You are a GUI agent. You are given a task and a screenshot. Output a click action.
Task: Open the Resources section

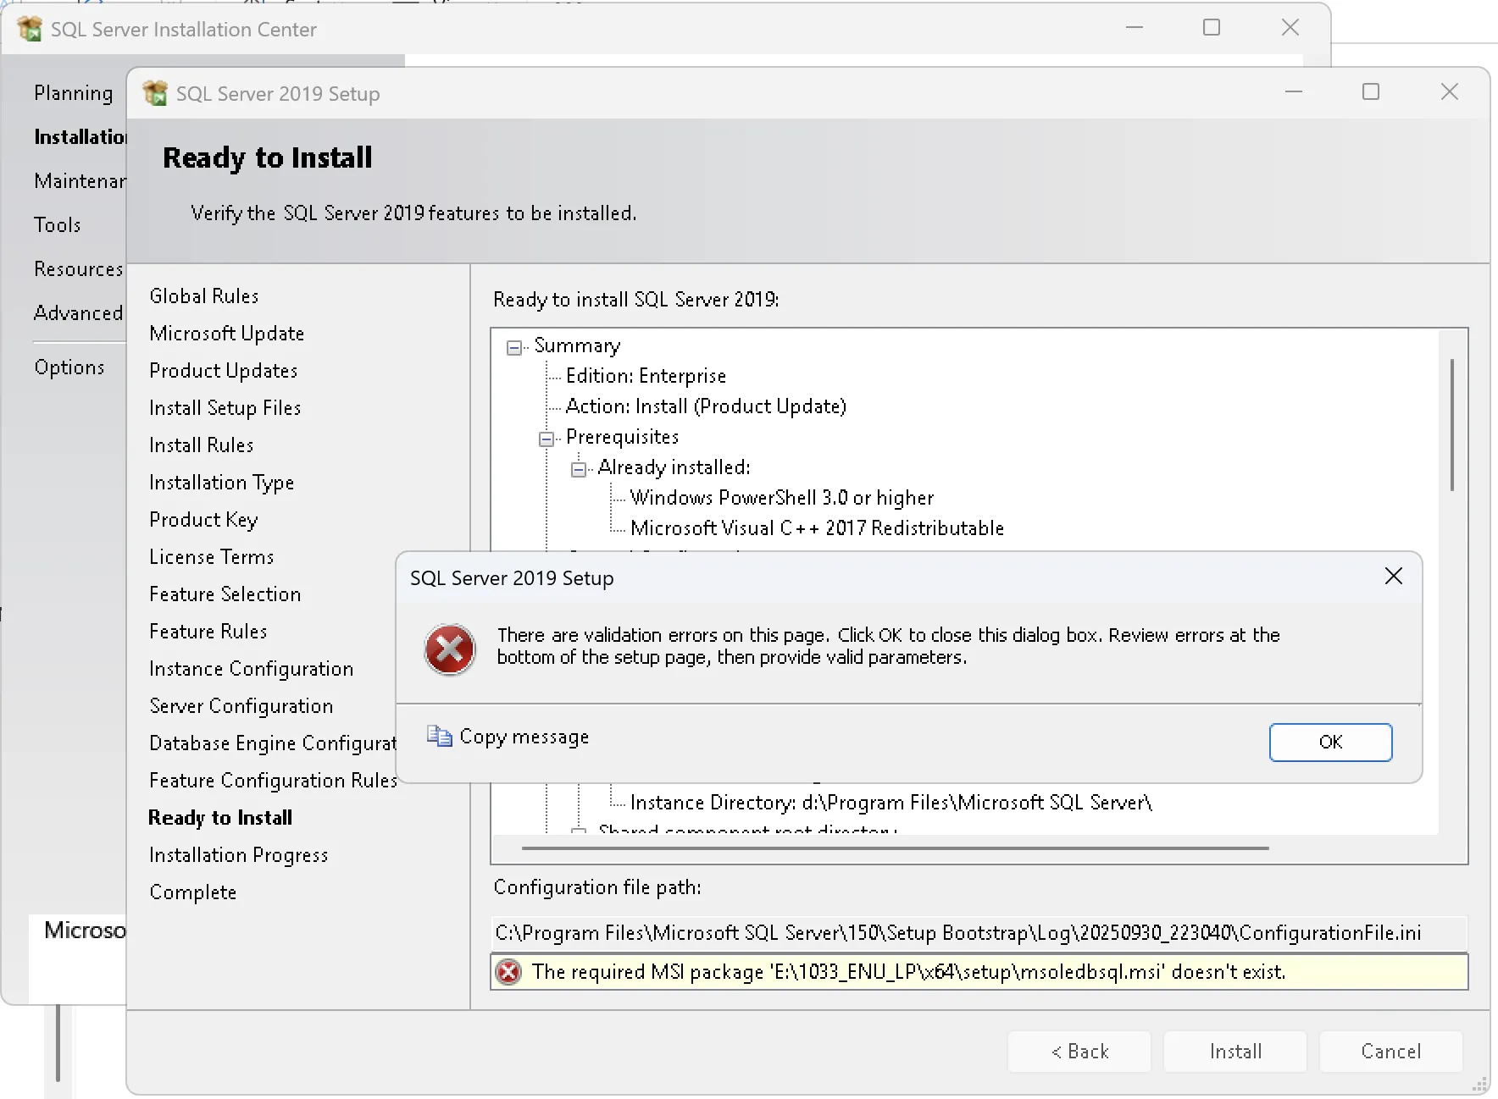(x=78, y=268)
